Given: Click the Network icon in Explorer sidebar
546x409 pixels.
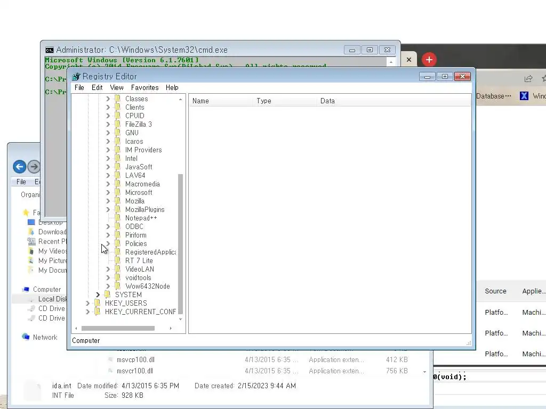Looking at the screenshot, I should point(26,337).
